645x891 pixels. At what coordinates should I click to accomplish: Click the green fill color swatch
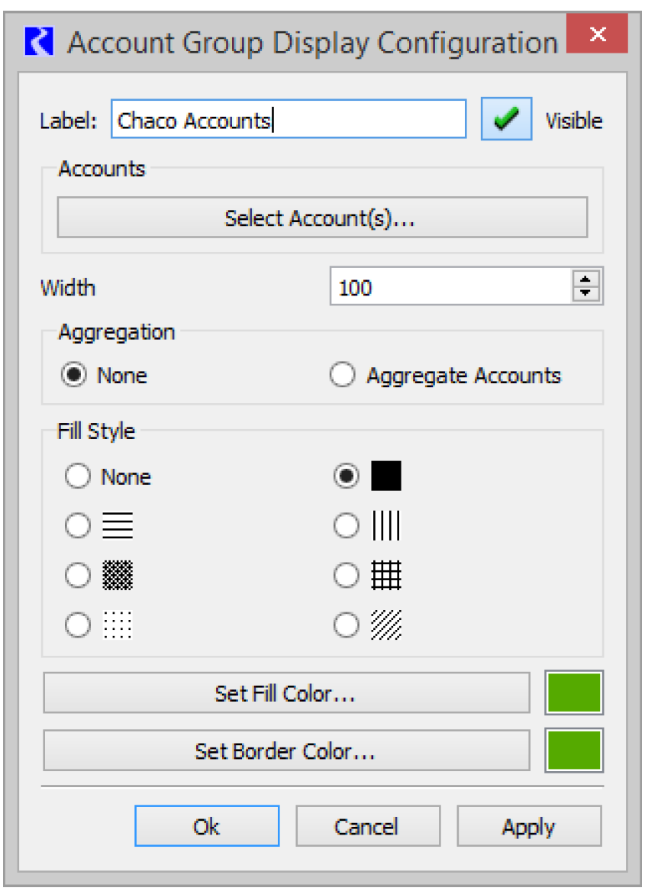(573, 693)
